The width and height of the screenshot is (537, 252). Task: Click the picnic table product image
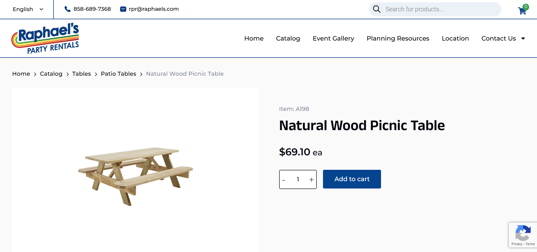(135, 176)
